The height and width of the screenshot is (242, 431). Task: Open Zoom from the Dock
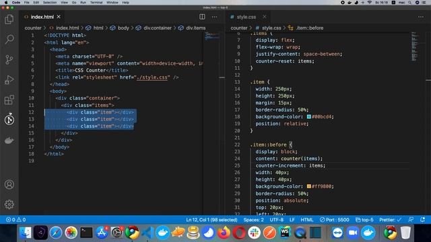pyautogui.click(x=353, y=233)
